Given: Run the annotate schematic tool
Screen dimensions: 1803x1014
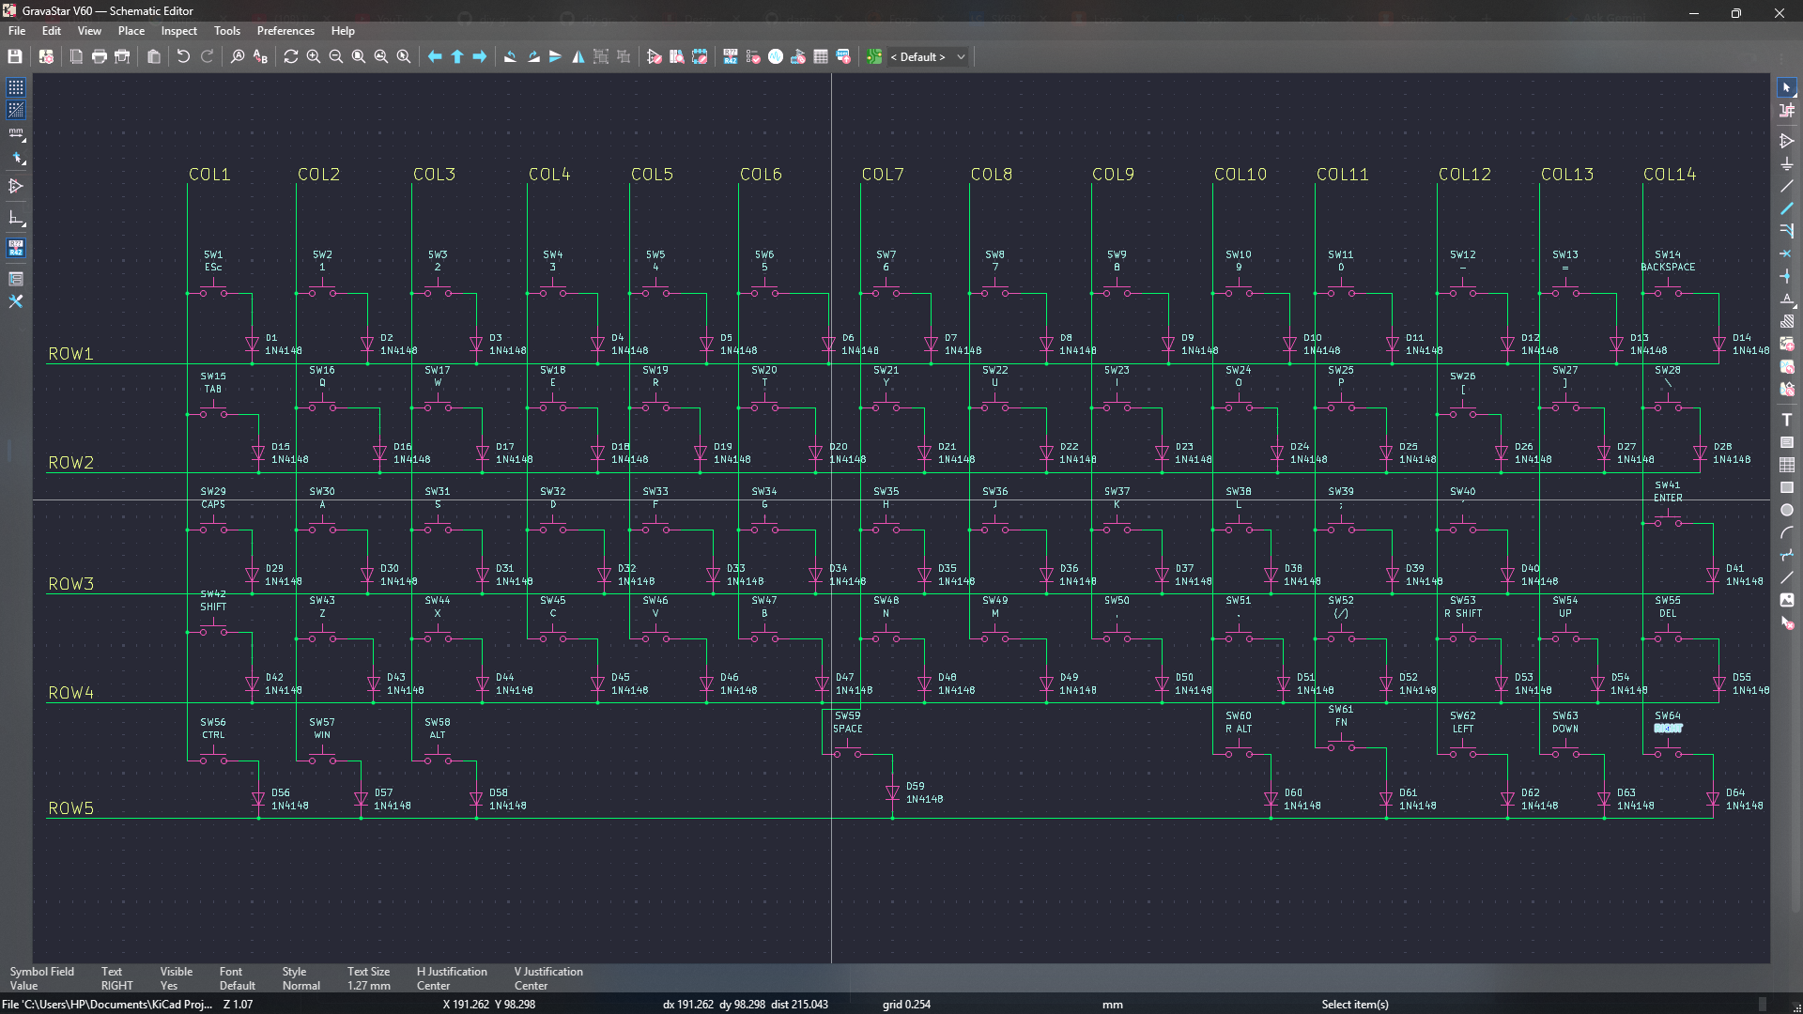Looking at the screenshot, I should coord(731,56).
